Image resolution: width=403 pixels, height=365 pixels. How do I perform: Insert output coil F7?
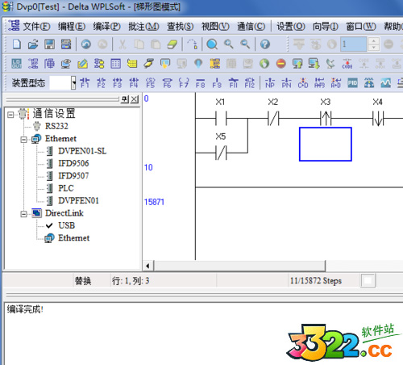tap(184, 83)
